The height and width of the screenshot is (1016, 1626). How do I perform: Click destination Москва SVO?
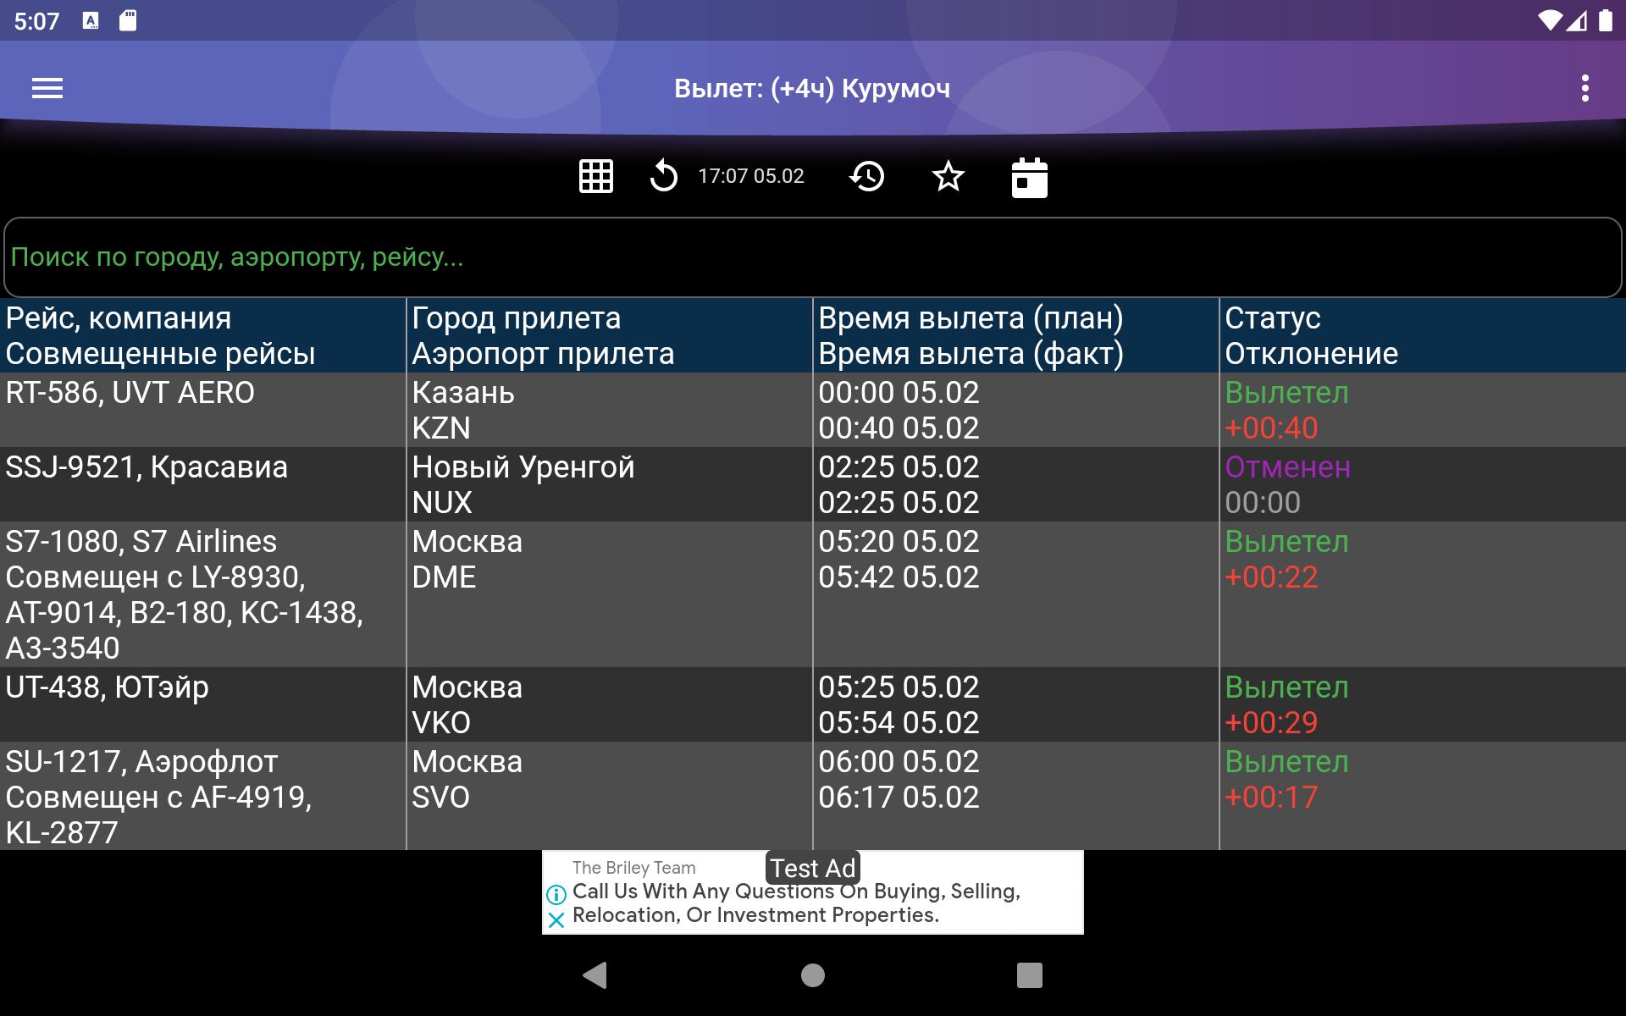pos(610,796)
